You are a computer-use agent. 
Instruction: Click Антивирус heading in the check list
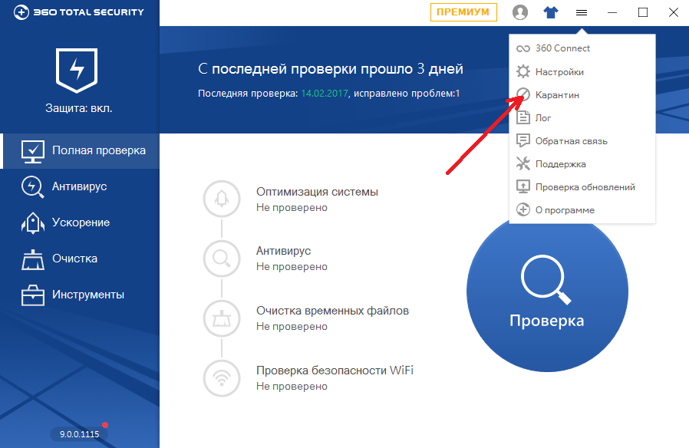(283, 251)
